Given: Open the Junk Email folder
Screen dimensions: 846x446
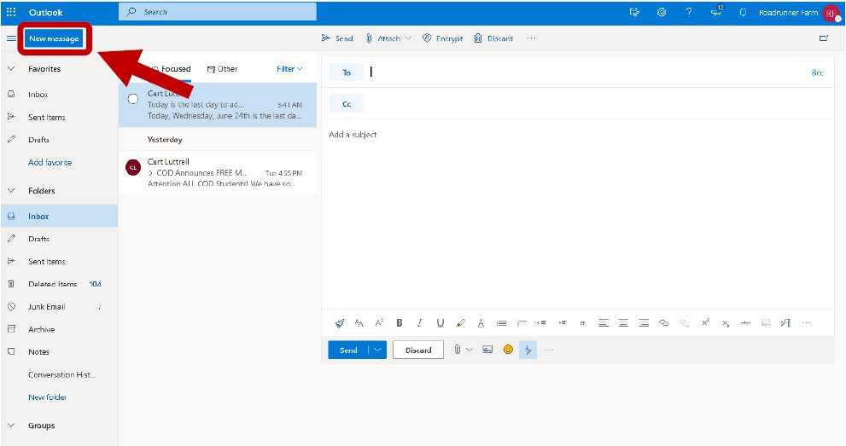Looking at the screenshot, I should pos(60,306).
